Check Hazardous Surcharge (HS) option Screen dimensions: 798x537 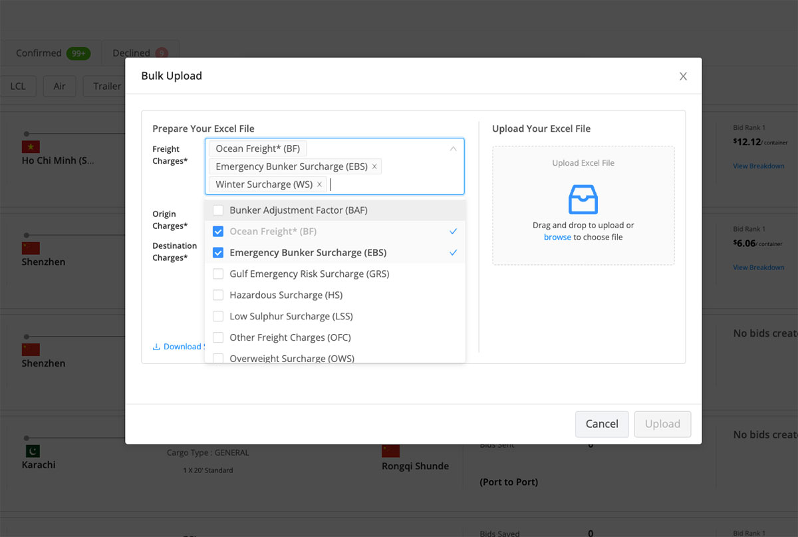pos(218,295)
